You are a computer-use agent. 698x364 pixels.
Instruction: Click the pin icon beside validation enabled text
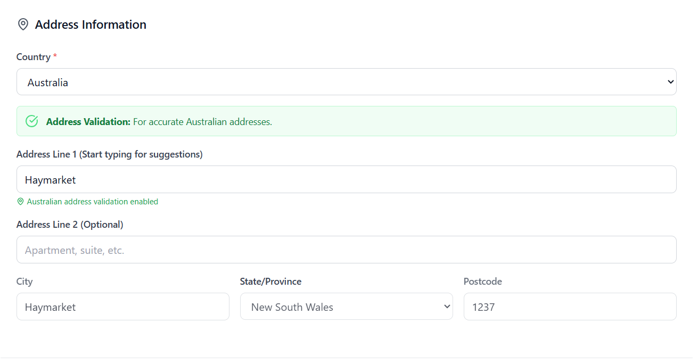(x=20, y=201)
